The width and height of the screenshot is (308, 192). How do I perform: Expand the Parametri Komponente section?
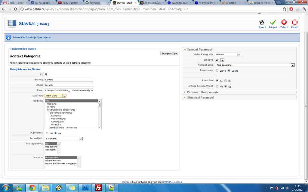pos(202,92)
